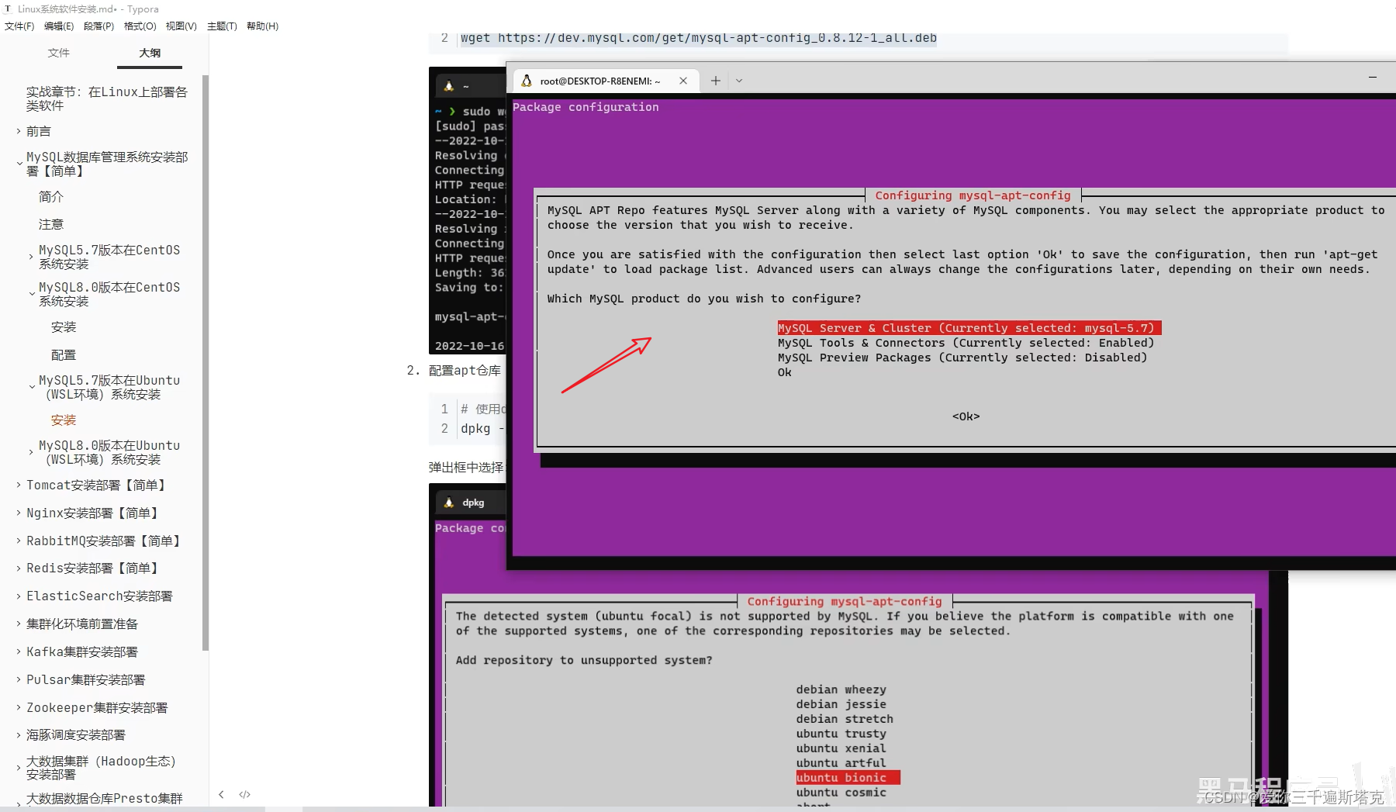Close the root@DESKTOP-R8ENEMI terminal tab
The width and height of the screenshot is (1396, 812).
point(683,81)
